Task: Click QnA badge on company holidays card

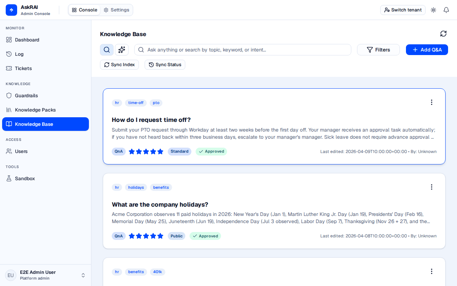Action: point(119,236)
